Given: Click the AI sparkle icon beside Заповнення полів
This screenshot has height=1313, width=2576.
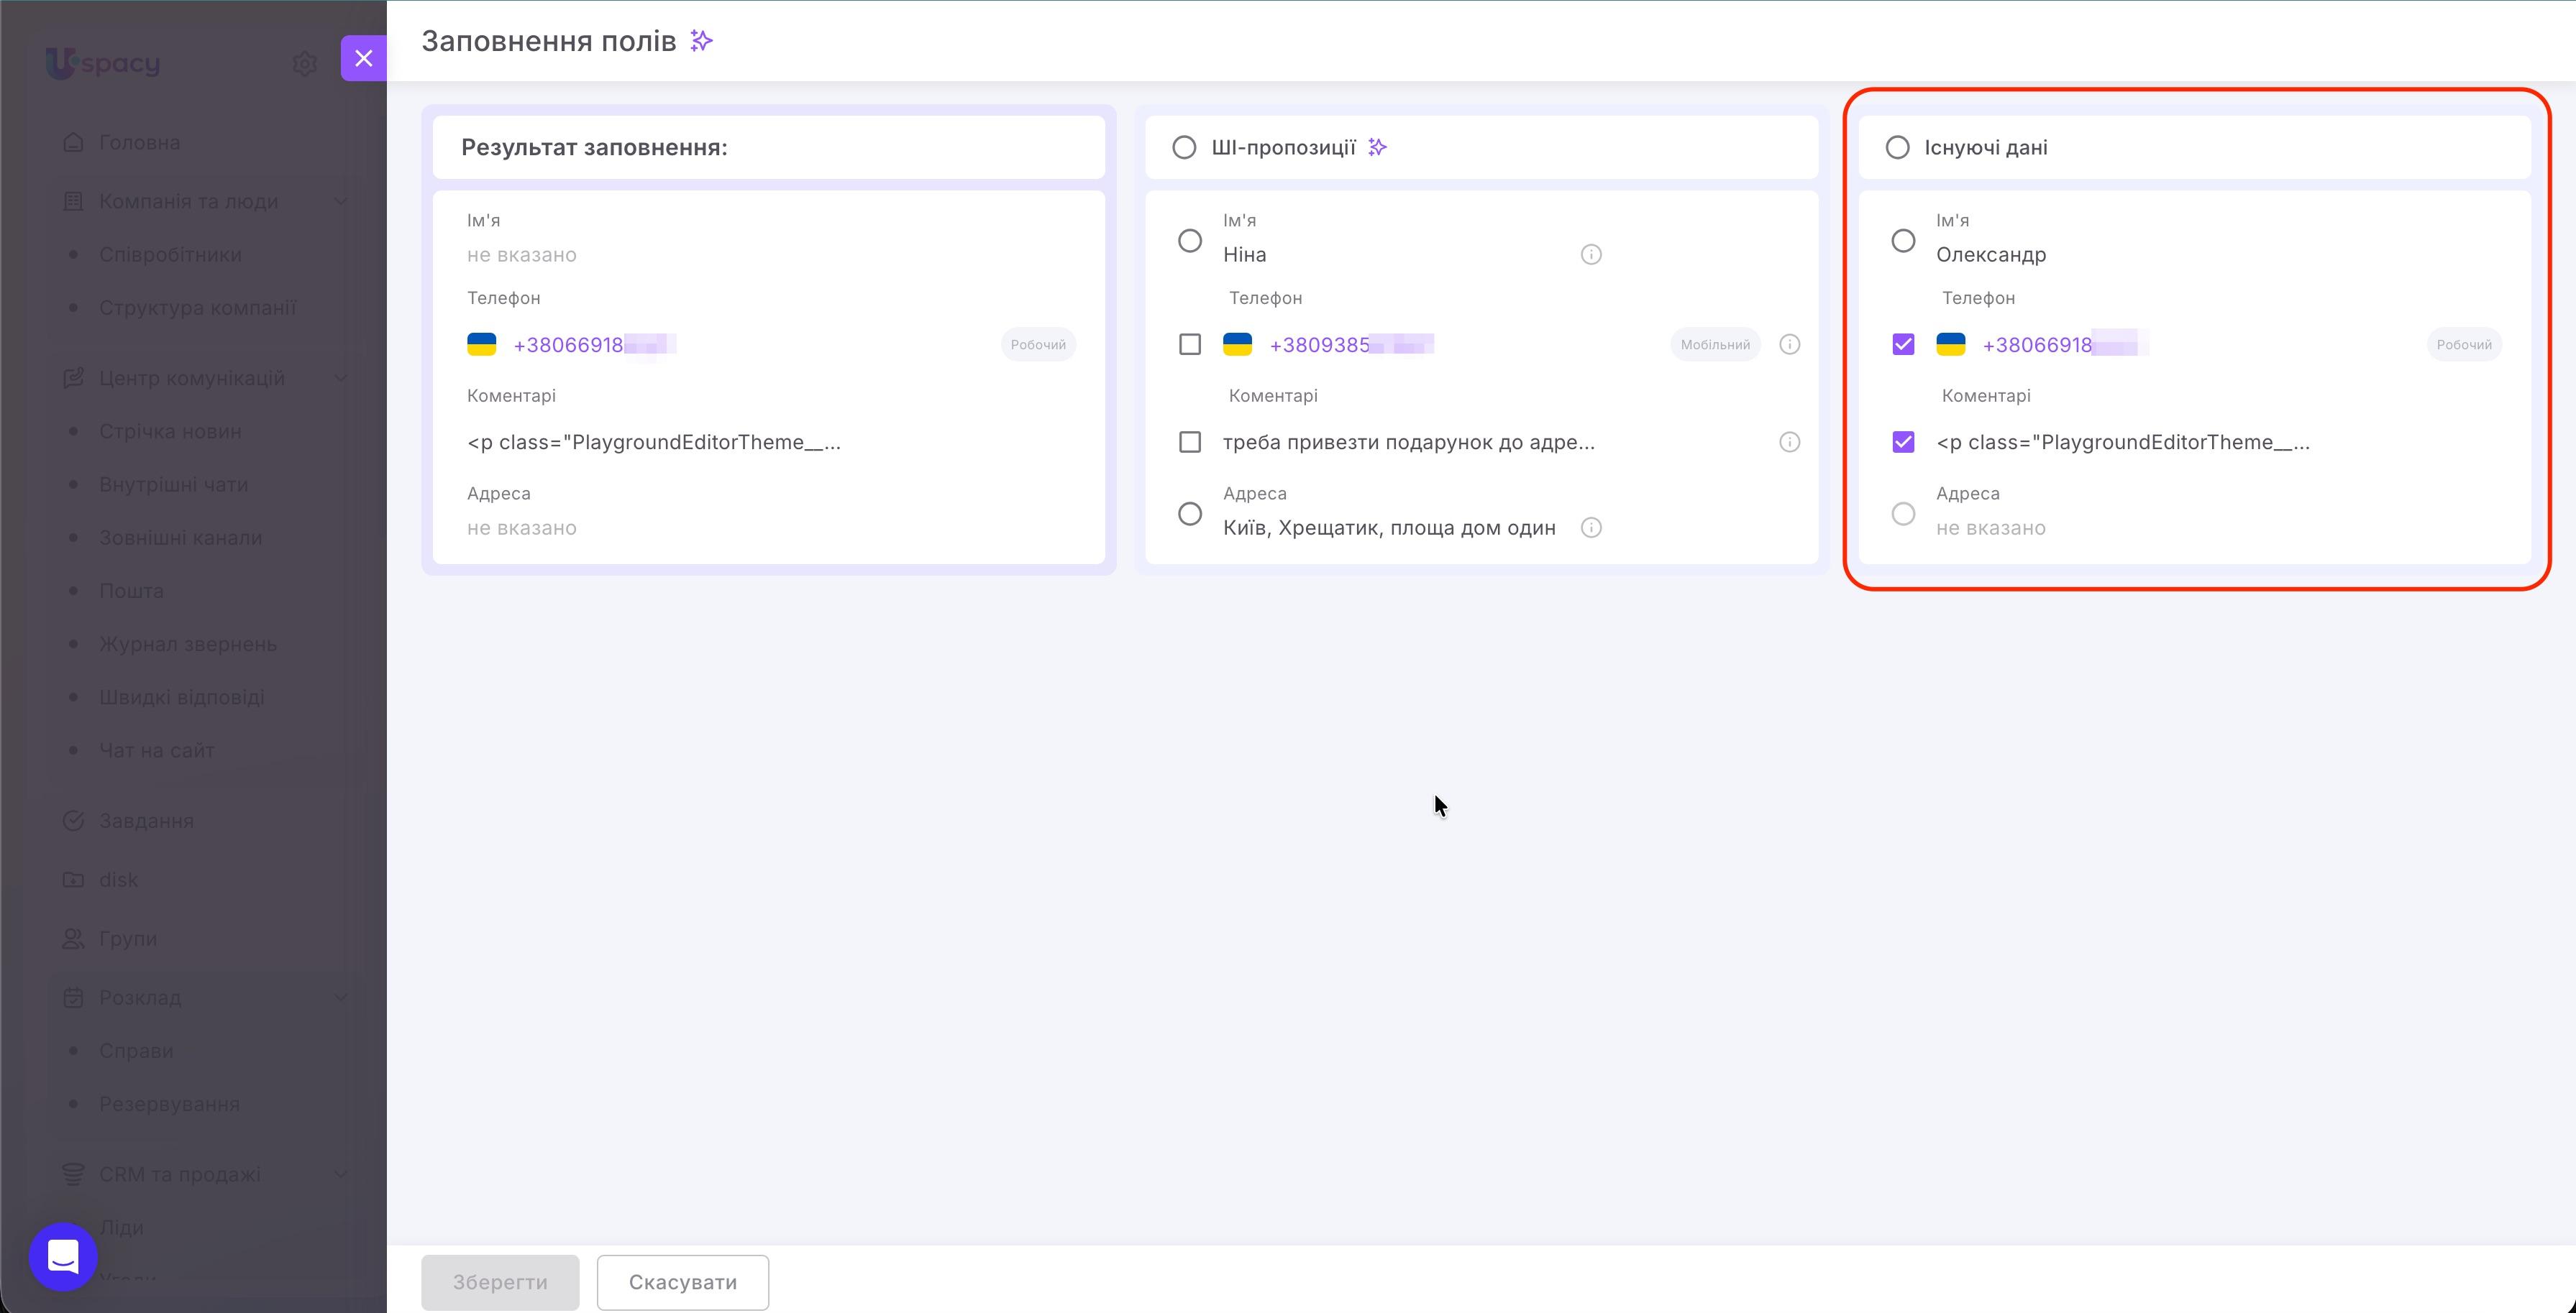Looking at the screenshot, I should tap(702, 41).
